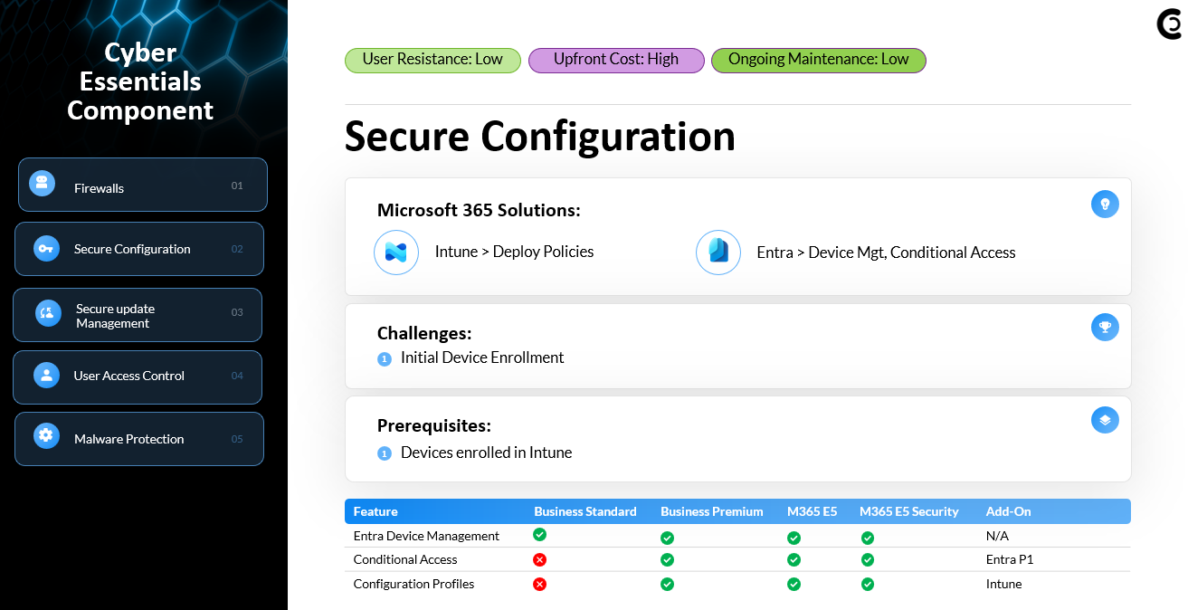The width and height of the screenshot is (1188, 610).
Task: Open the Malware Protection section
Action: (139, 439)
